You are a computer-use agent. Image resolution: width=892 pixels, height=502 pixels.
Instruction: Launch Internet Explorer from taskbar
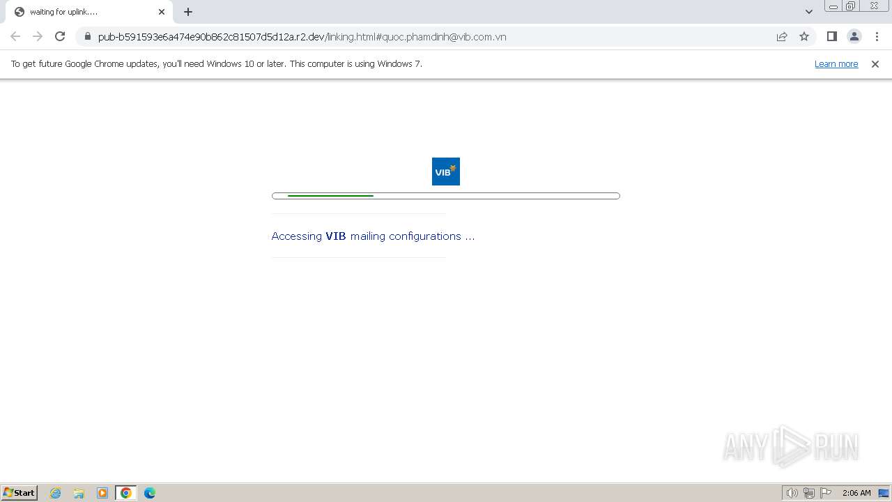point(56,493)
